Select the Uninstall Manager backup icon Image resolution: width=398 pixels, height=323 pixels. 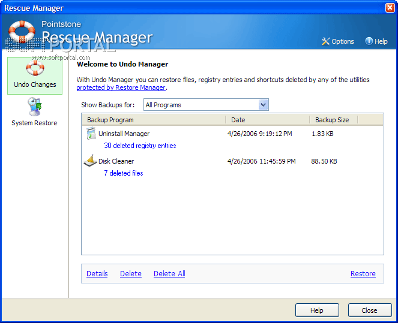[x=91, y=133]
